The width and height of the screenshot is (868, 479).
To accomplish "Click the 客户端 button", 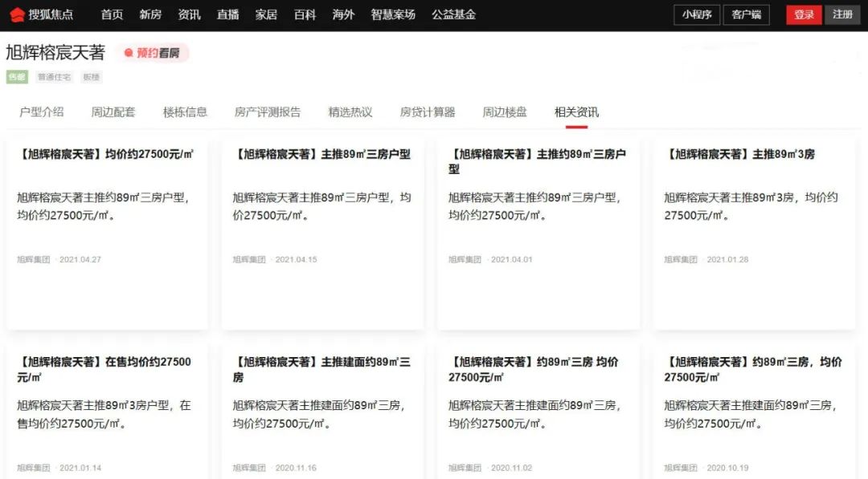I will pyautogui.click(x=748, y=14).
